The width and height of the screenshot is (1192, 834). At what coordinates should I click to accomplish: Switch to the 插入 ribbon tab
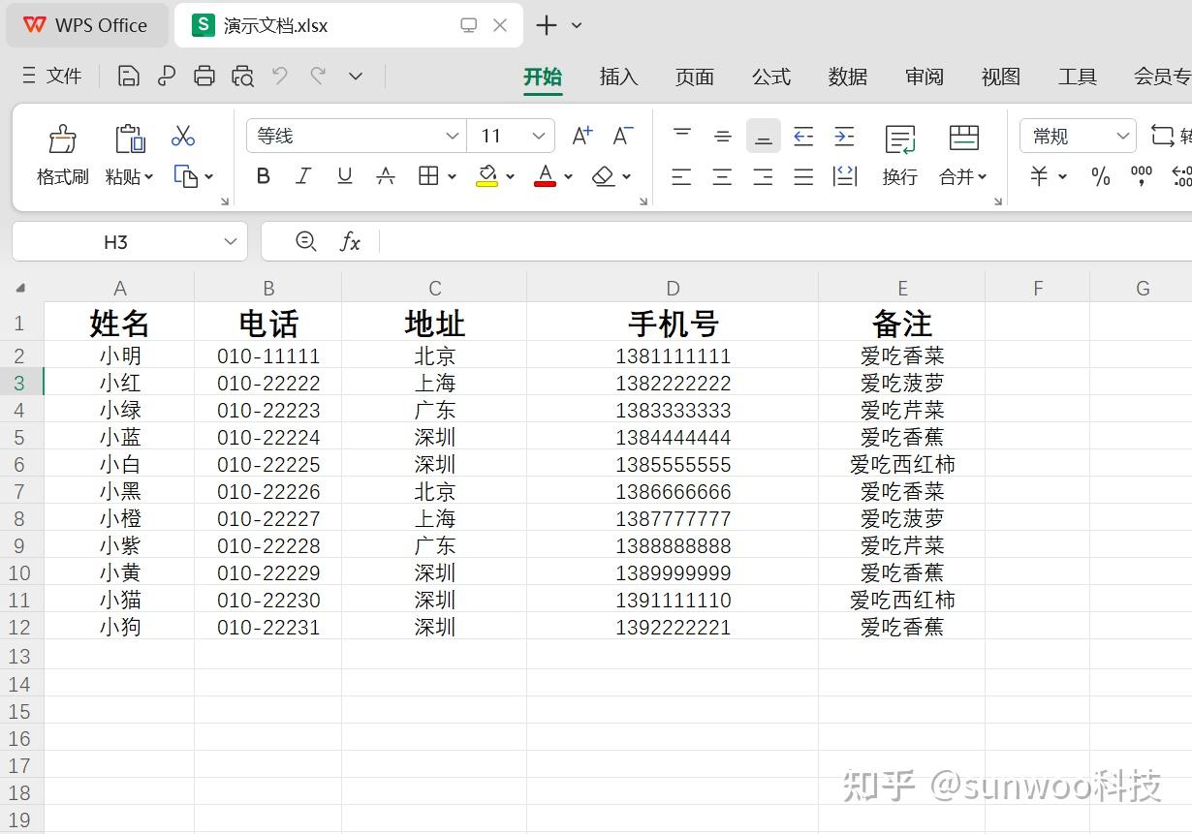pyautogui.click(x=618, y=77)
